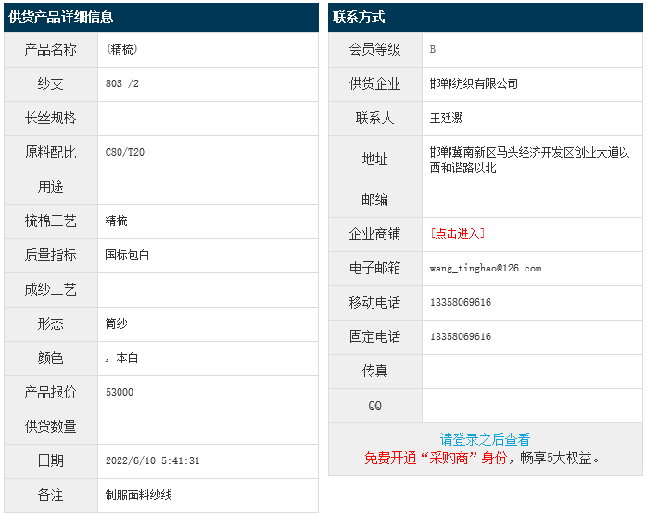
Task: Click the empty cell beside the QQ label
Action: pos(532,406)
